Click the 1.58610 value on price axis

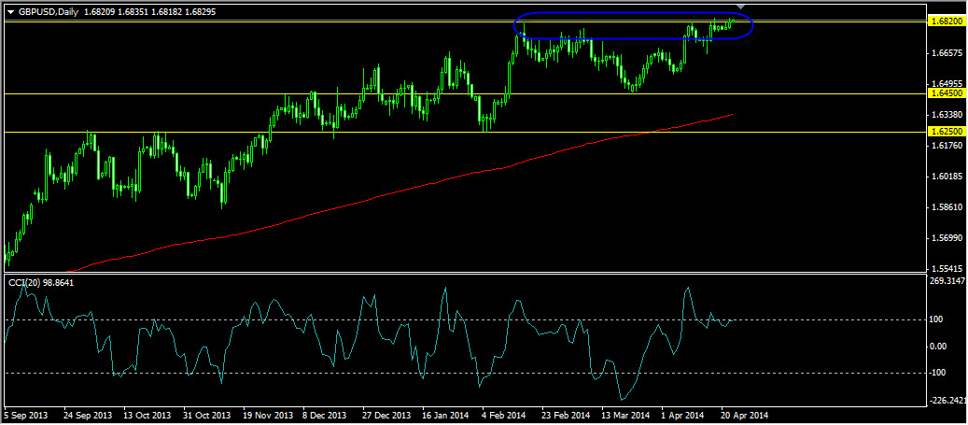coord(948,207)
